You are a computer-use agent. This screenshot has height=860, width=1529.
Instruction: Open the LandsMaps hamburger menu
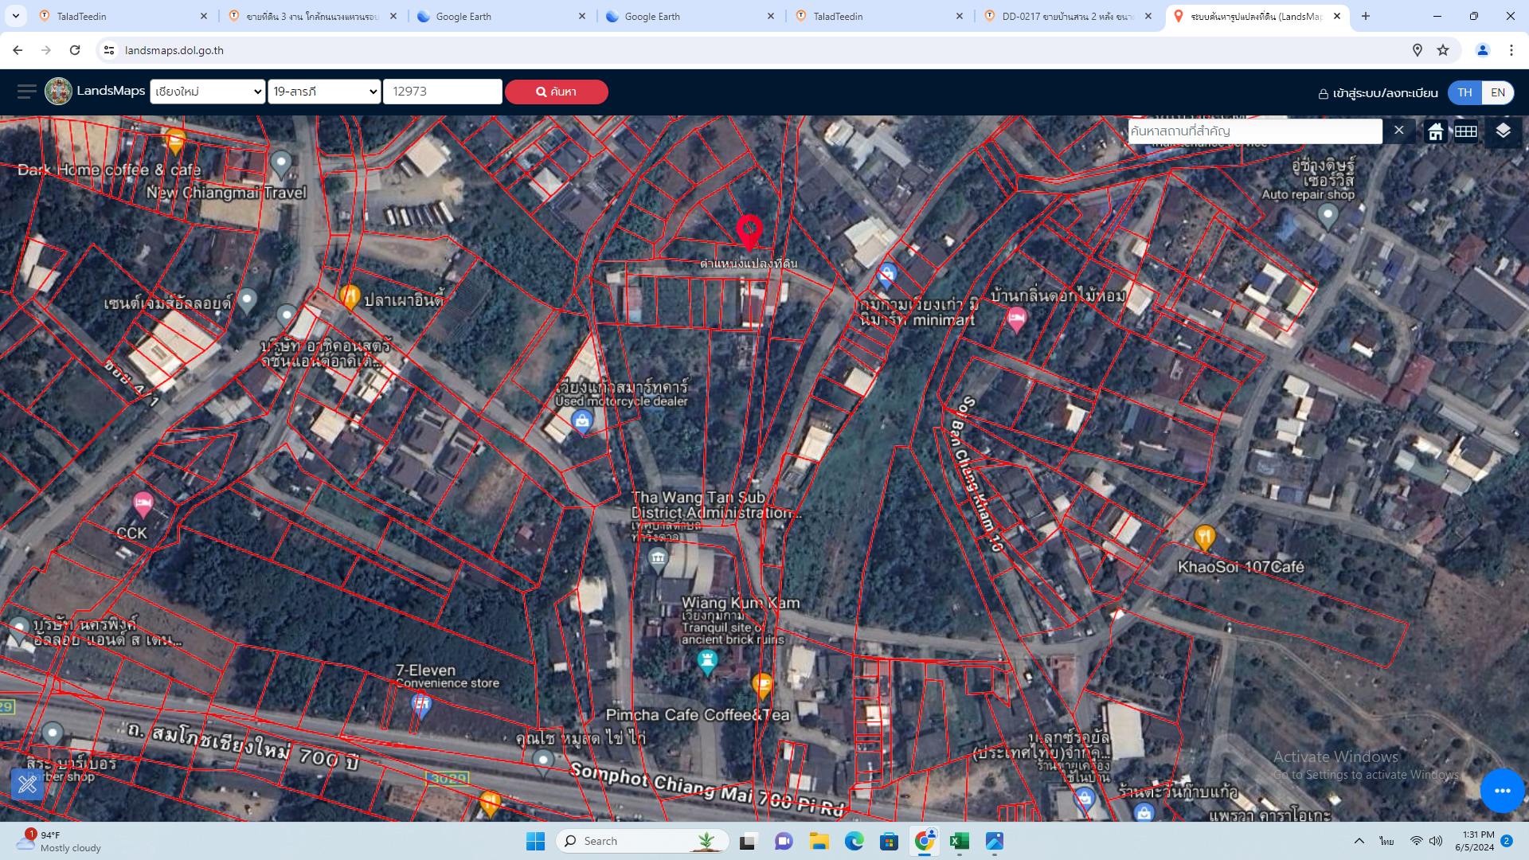pos(27,92)
